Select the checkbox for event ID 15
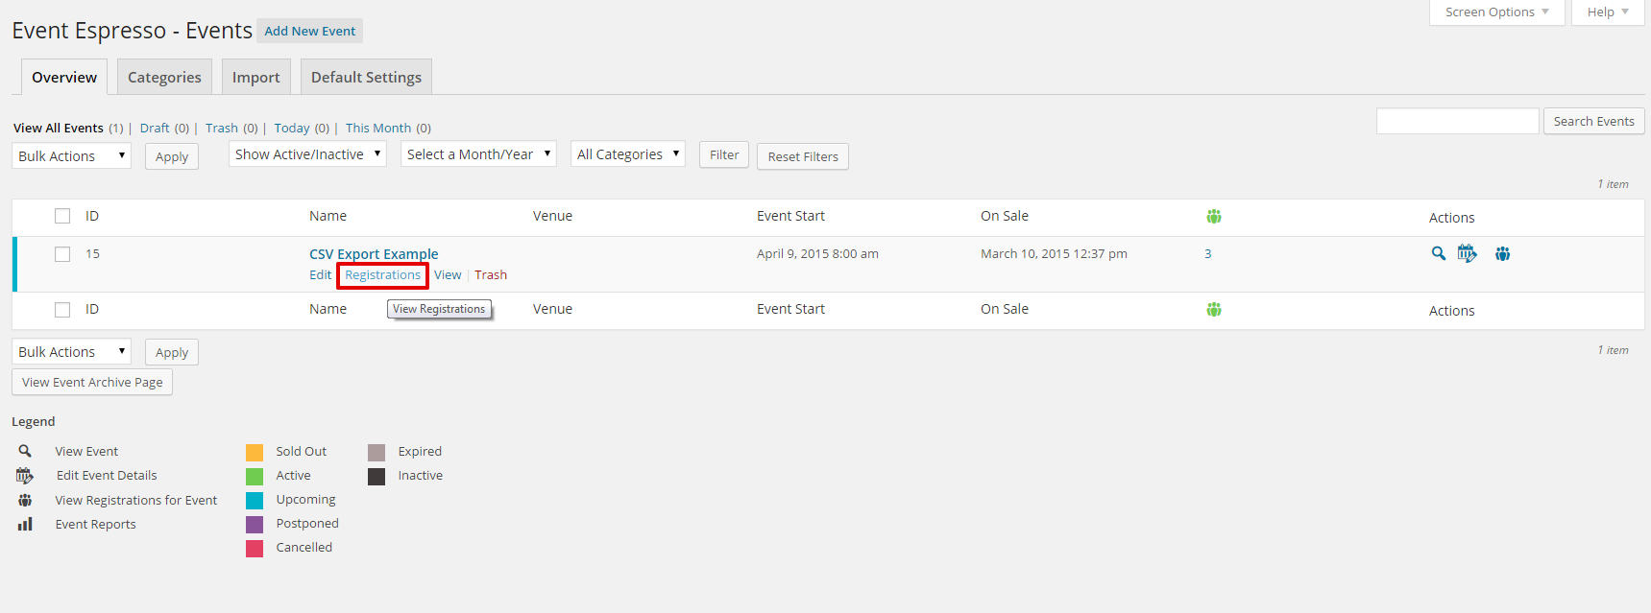Image resolution: width=1651 pixels, height=613 pixels. pos(62,254)
